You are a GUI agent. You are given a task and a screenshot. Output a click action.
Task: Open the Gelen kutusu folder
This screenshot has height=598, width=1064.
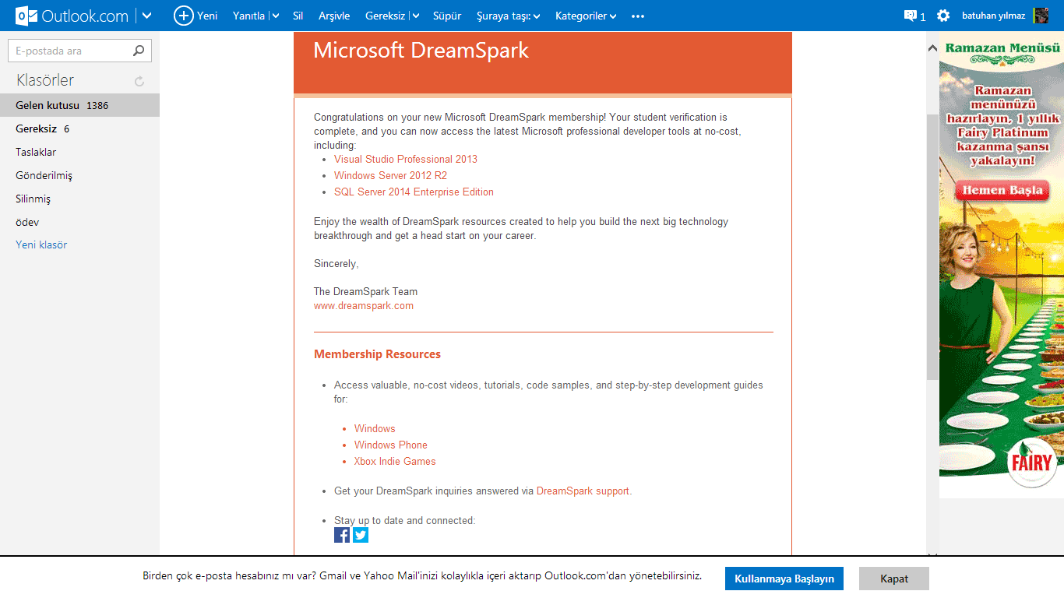79,105
